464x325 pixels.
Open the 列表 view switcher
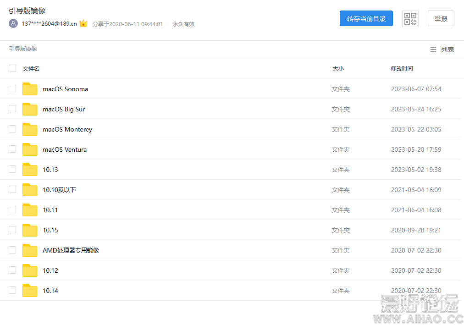[442, 49]
